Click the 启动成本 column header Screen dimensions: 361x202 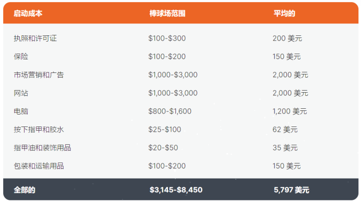coord(28,14)
